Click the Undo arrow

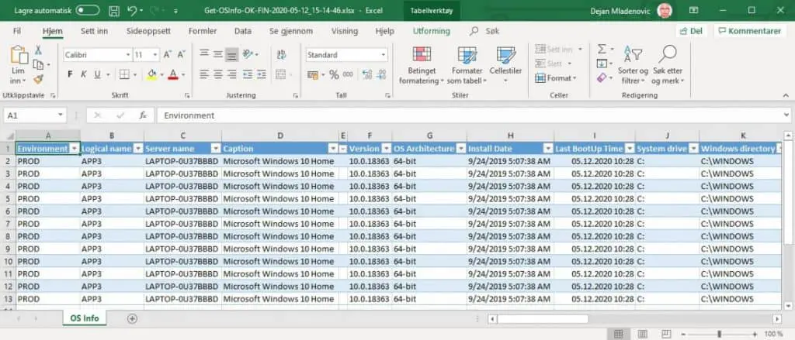click(x=131, y=10)
